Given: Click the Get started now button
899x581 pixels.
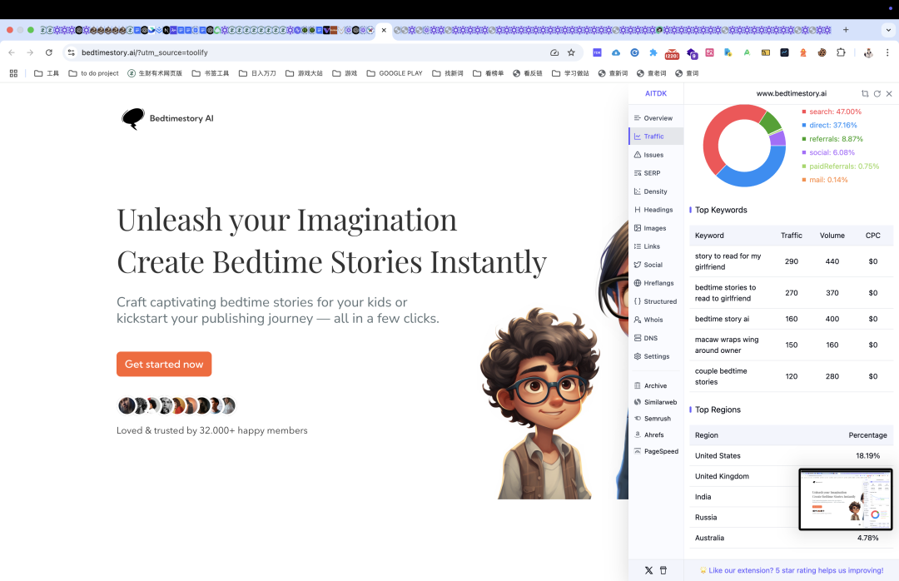Looking at the screenshot, I should (x=164, y=365).
